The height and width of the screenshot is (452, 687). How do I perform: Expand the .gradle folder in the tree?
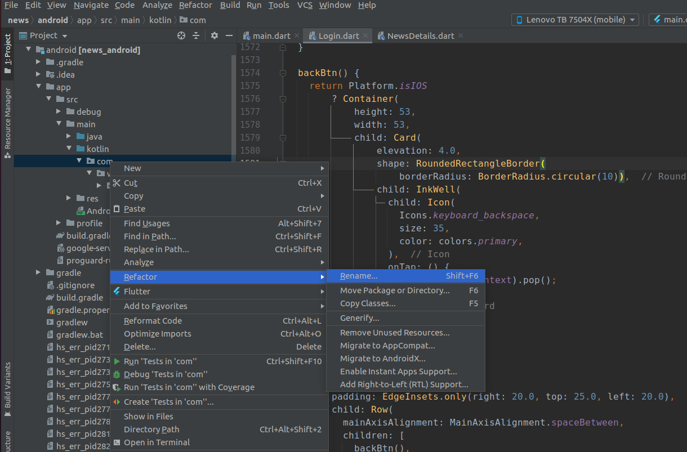(38, 62)
